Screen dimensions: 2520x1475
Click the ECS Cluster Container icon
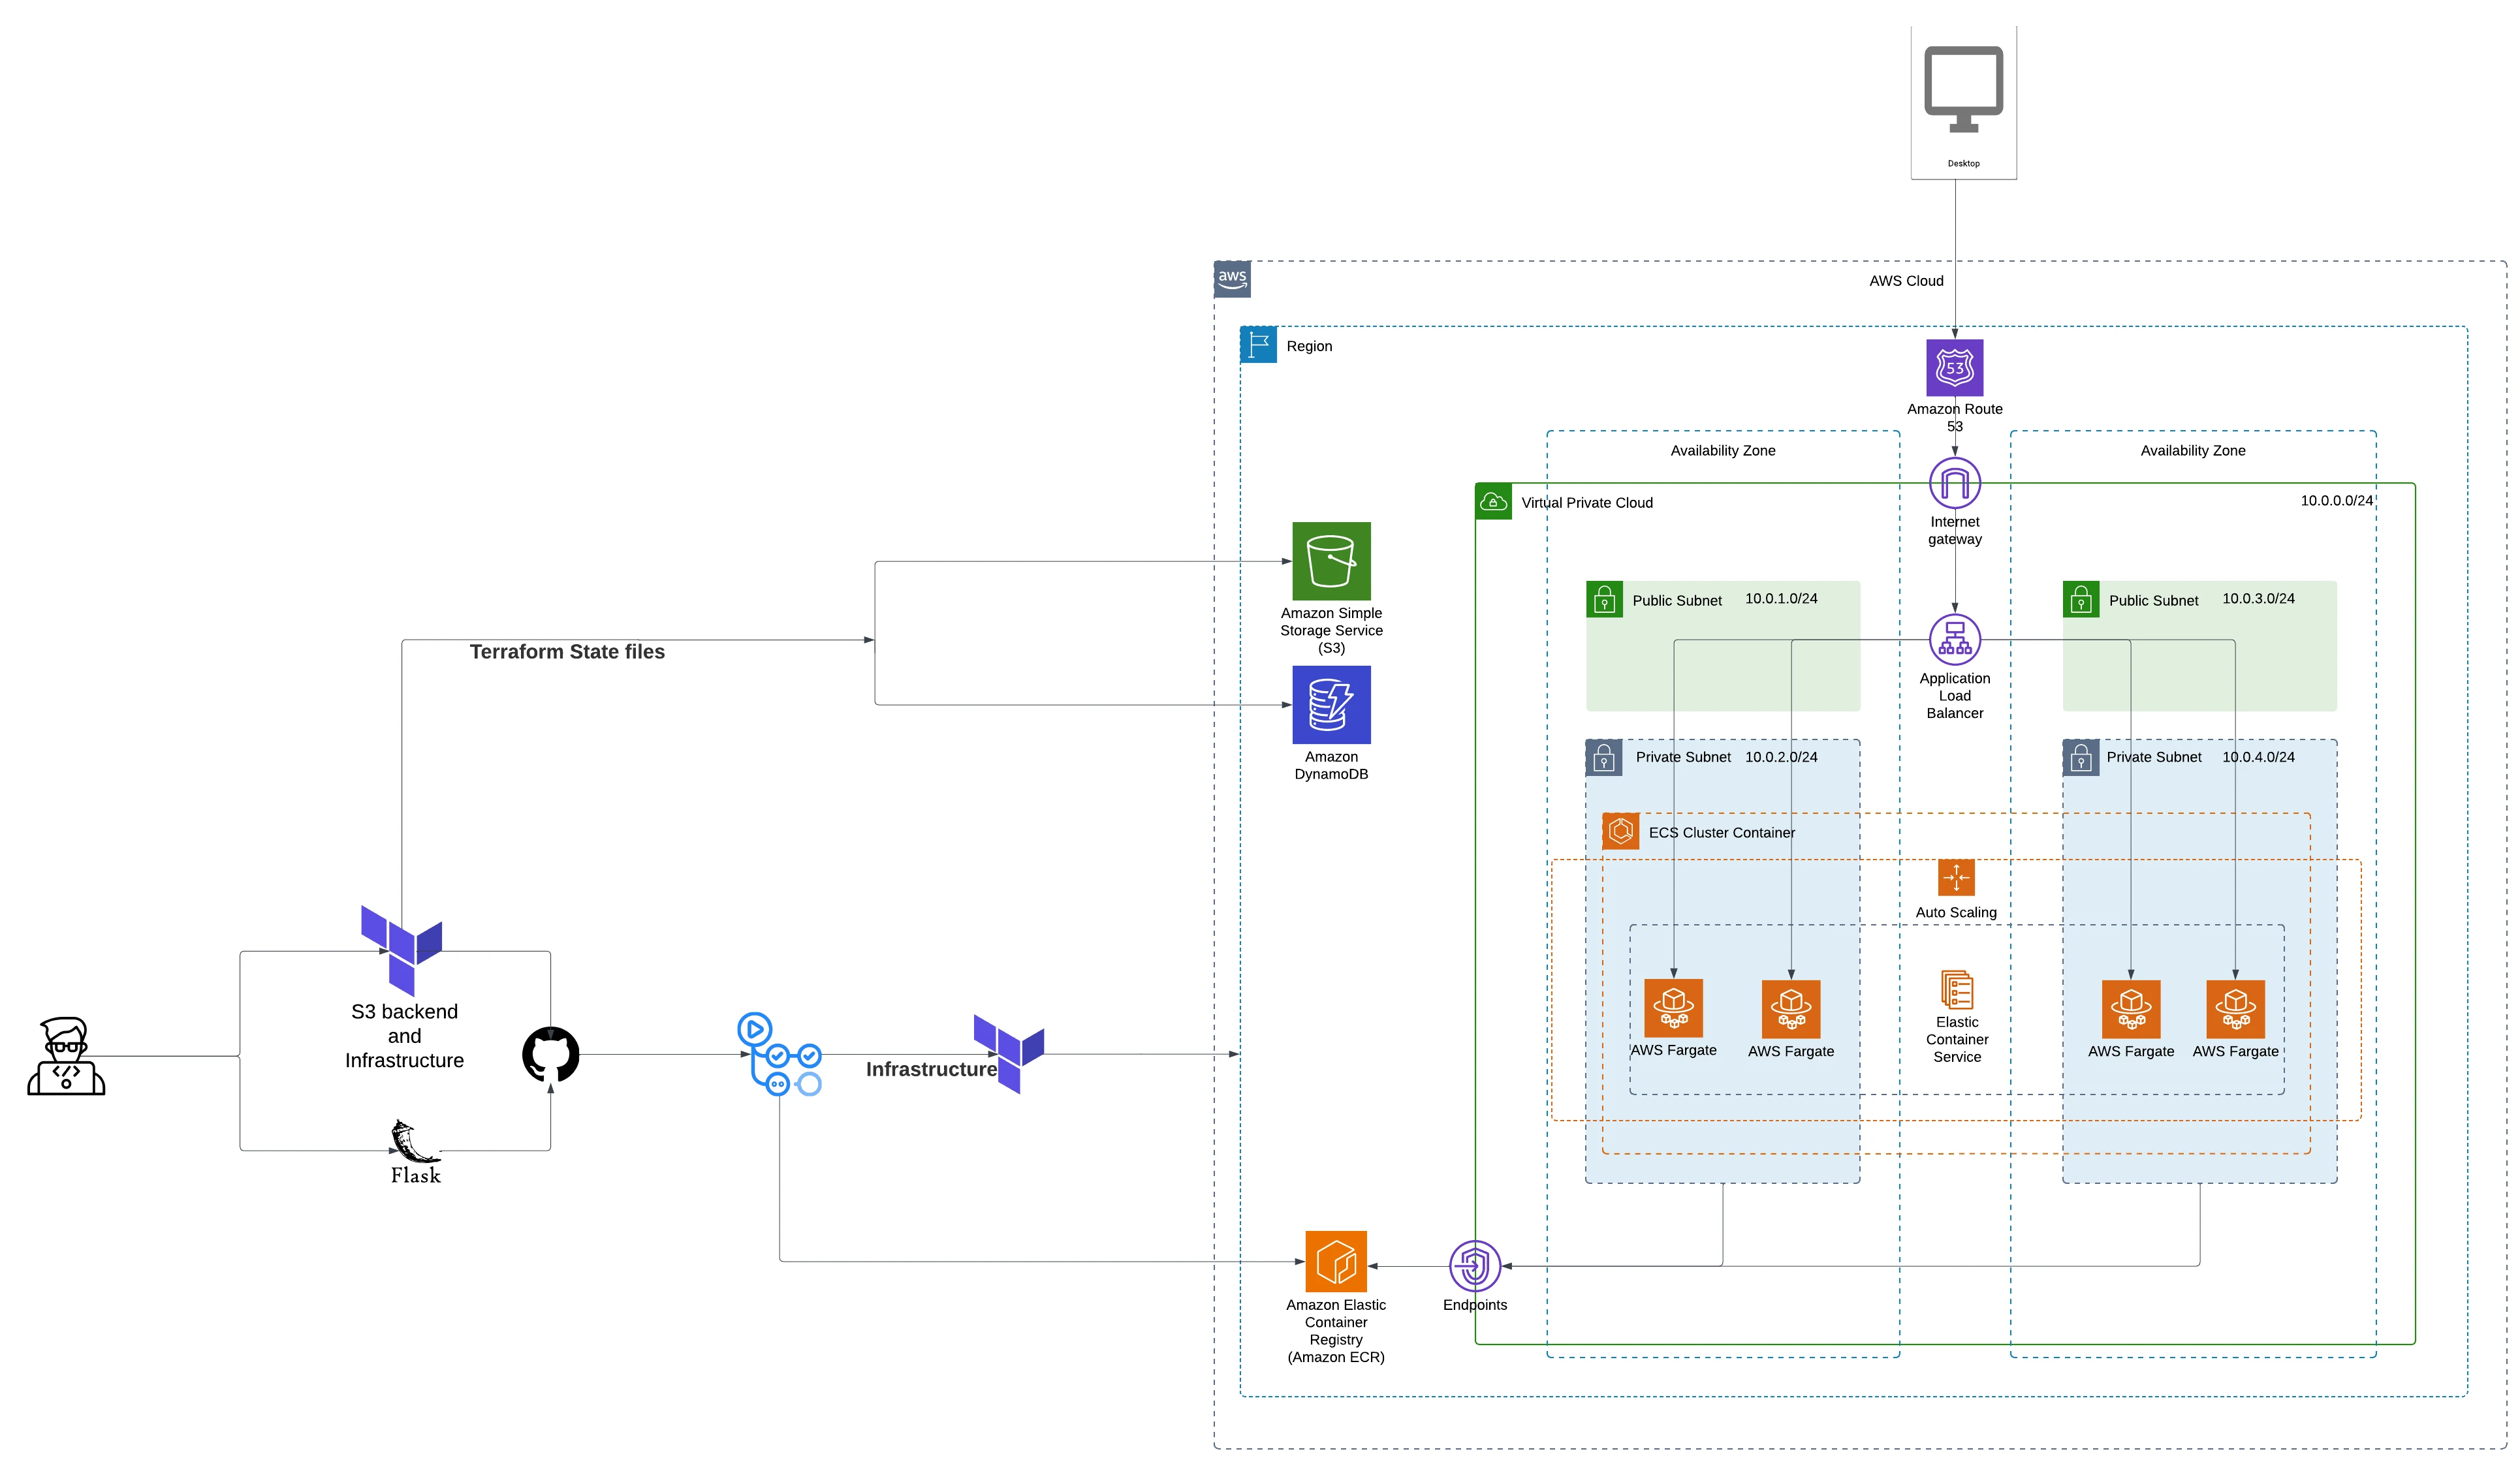(x=1620, y=831)
